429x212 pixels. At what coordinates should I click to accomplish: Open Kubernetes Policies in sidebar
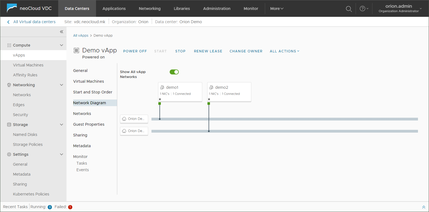tap(31, 194)
